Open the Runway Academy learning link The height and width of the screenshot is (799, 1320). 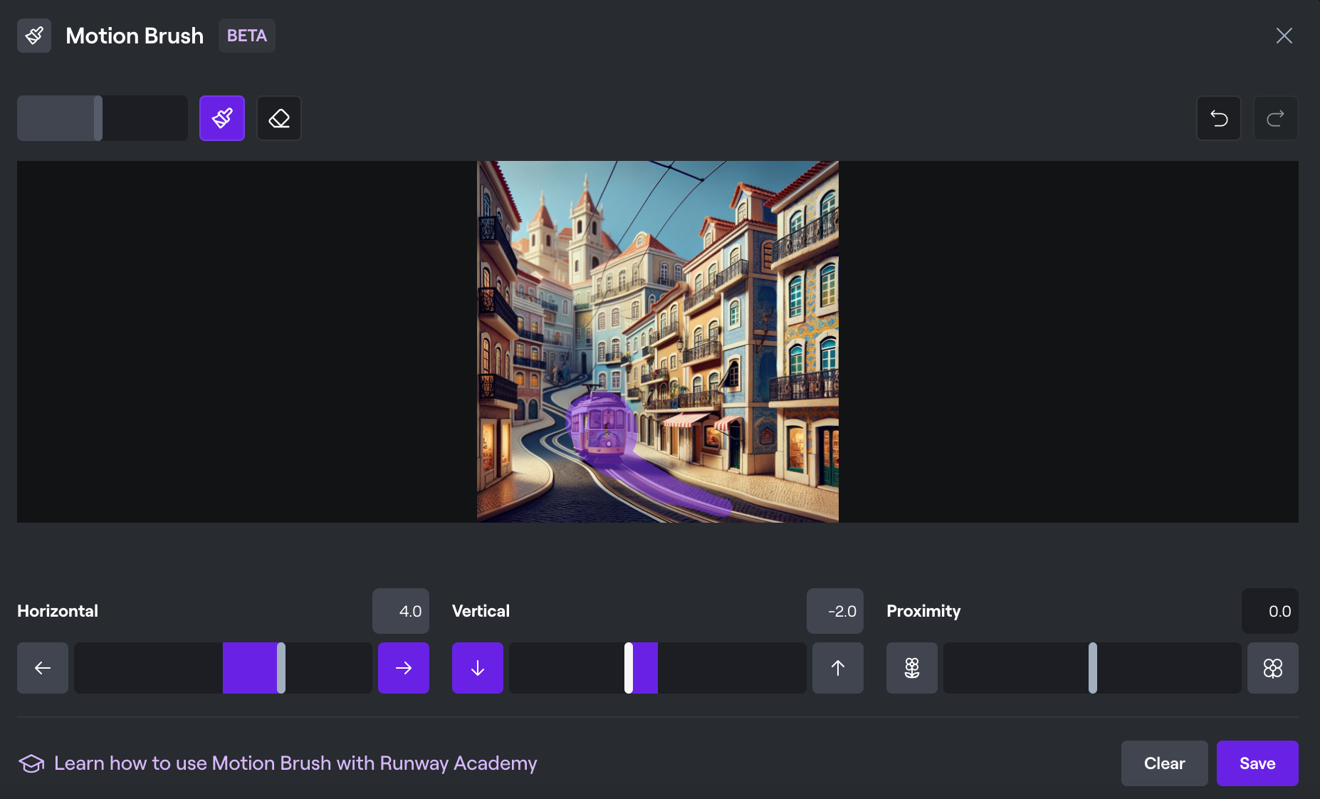[x=295, y=763]
